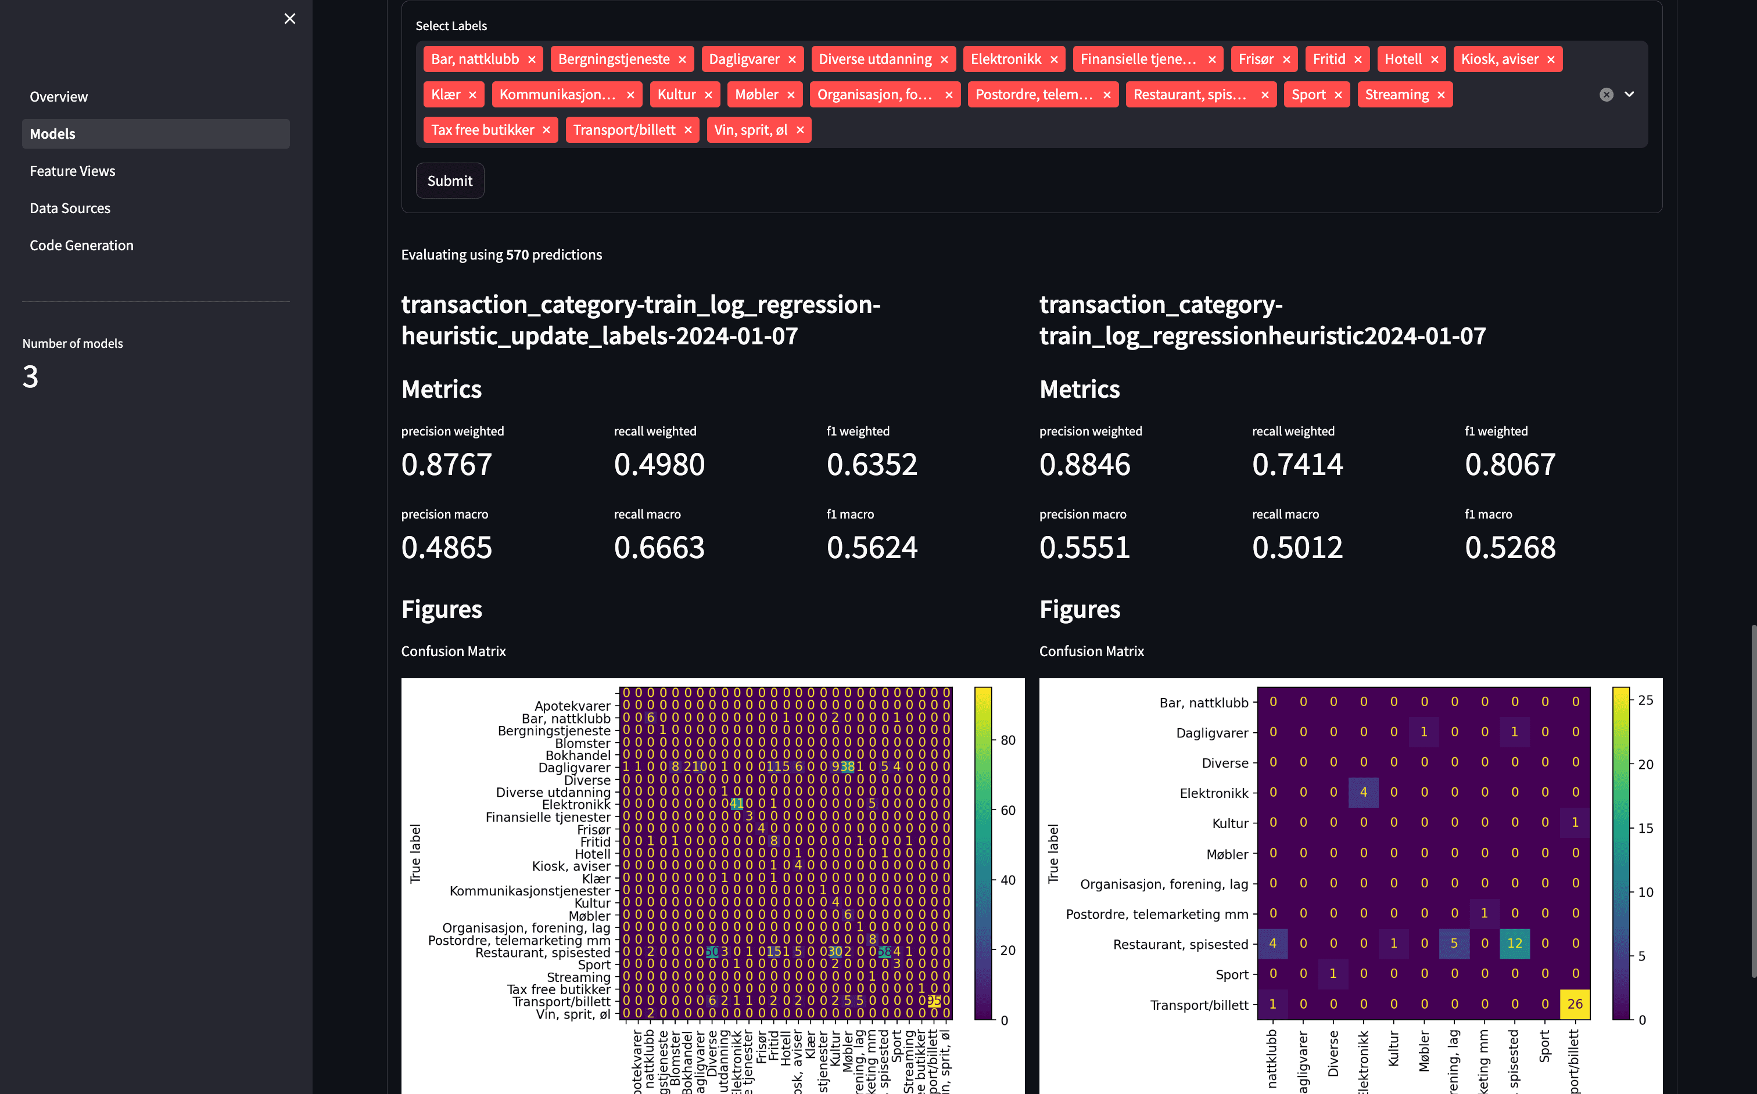Click the right matrix color scale bar
The width and height of the screenshot is (1757, 1094).
(x=1621, y=854)
